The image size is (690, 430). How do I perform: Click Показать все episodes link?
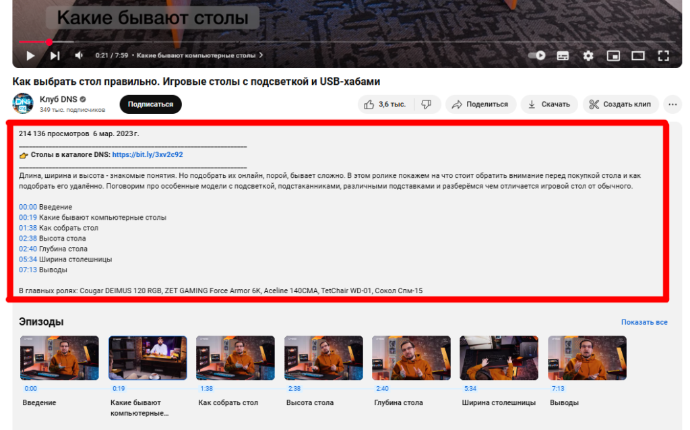click(x=644, y=322)
